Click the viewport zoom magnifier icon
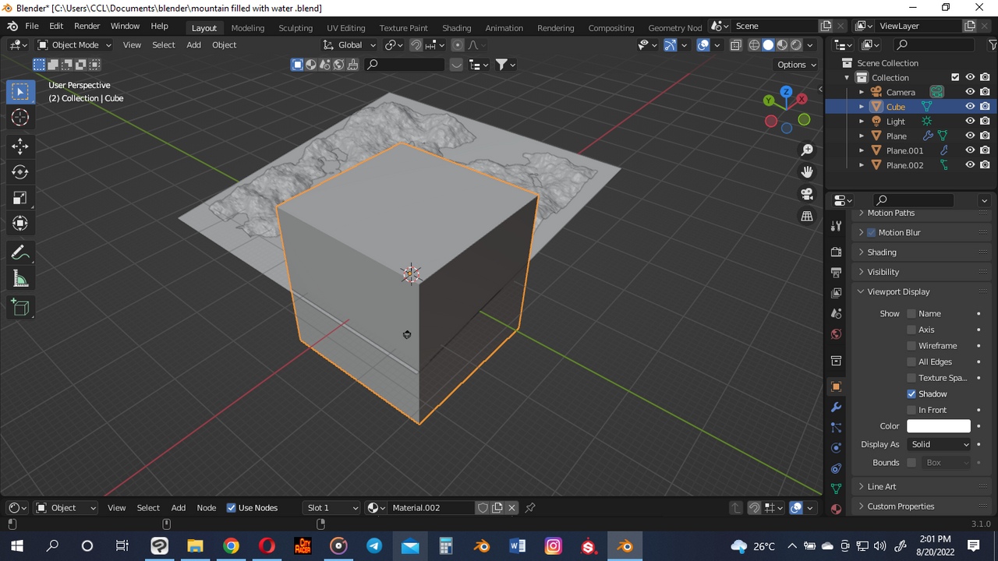Image resolution: width=998 pixels, height=561 pixels. (807, 150)
